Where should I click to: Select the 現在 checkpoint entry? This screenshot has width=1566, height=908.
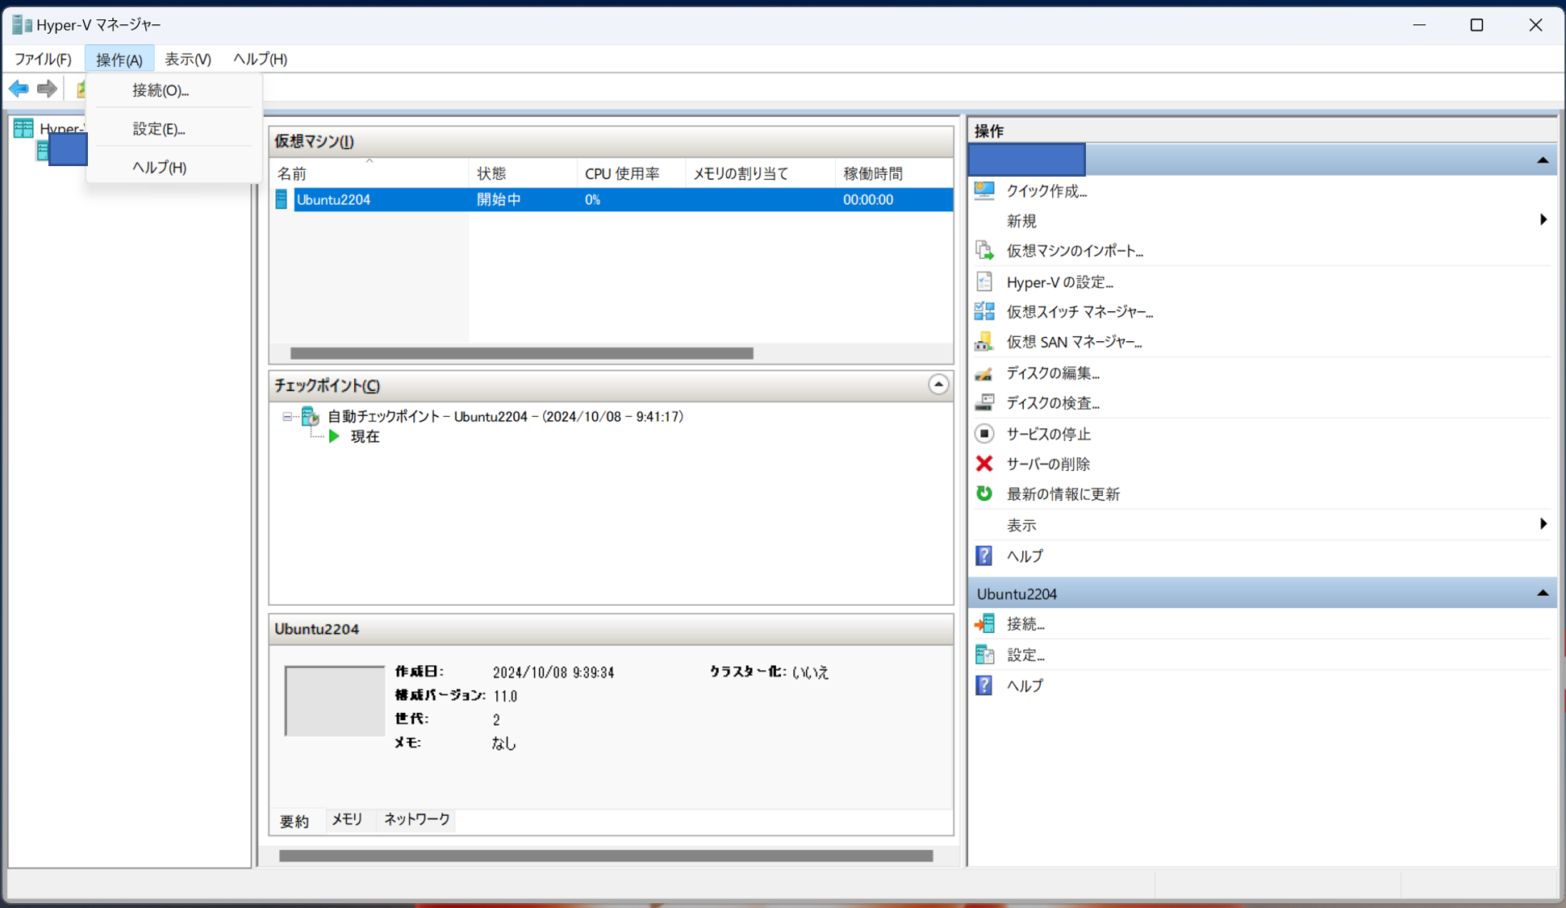365,436
